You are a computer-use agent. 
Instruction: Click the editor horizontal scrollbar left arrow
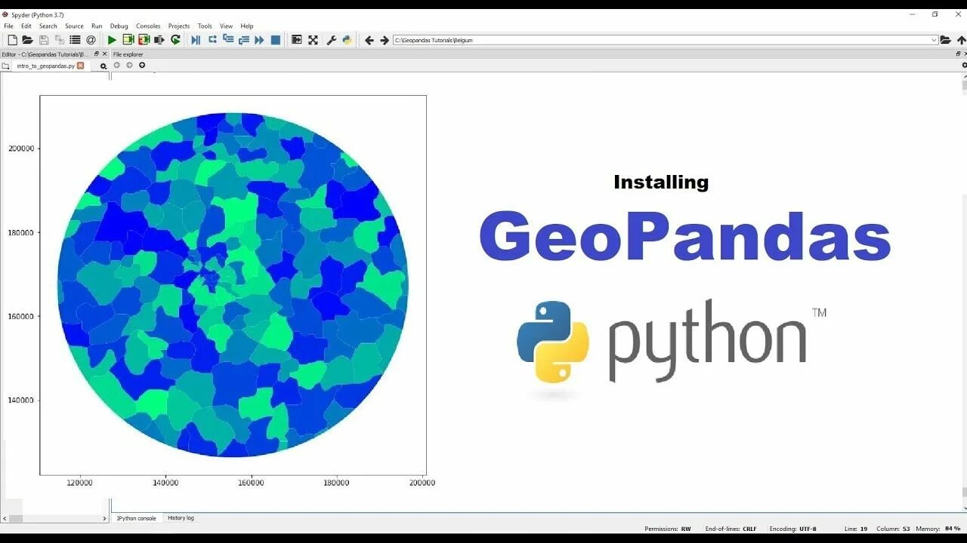point(5,518)
